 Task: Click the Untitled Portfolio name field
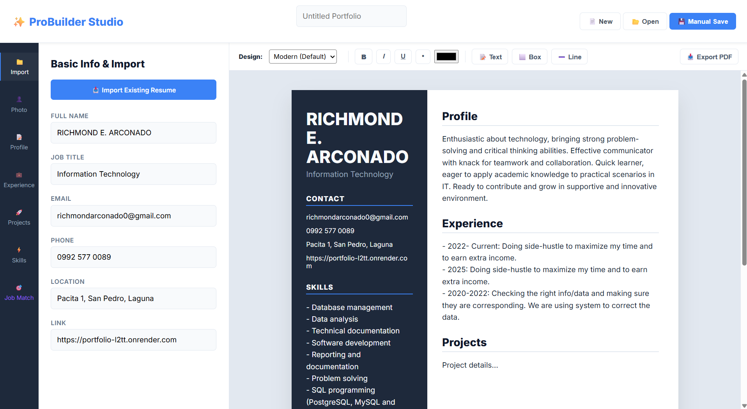[x=351, y=16]
